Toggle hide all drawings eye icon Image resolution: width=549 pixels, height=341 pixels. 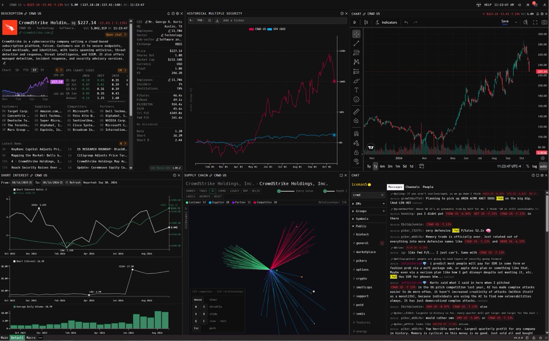pos(356,161)
